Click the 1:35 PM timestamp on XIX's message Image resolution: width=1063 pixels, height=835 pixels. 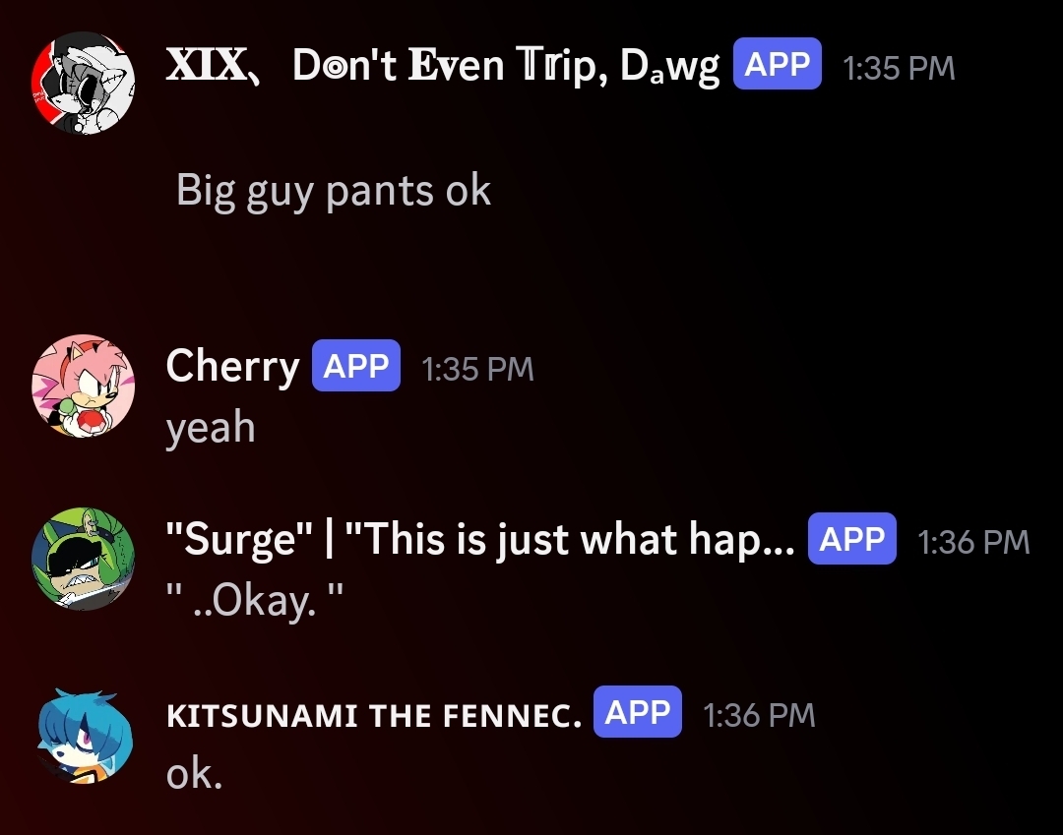[x=899, y=67]
